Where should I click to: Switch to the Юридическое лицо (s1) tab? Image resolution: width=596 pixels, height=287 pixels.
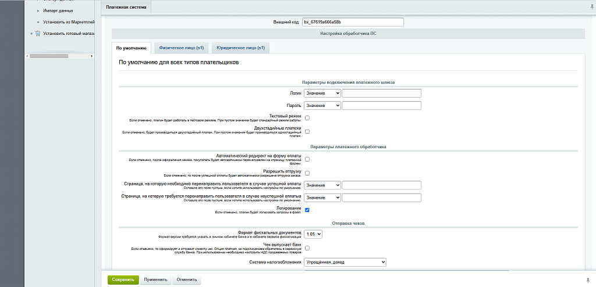coord(240,48)
